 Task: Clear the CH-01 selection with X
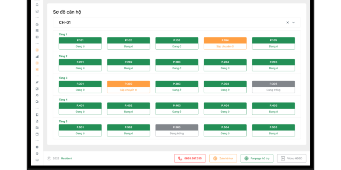287,23
